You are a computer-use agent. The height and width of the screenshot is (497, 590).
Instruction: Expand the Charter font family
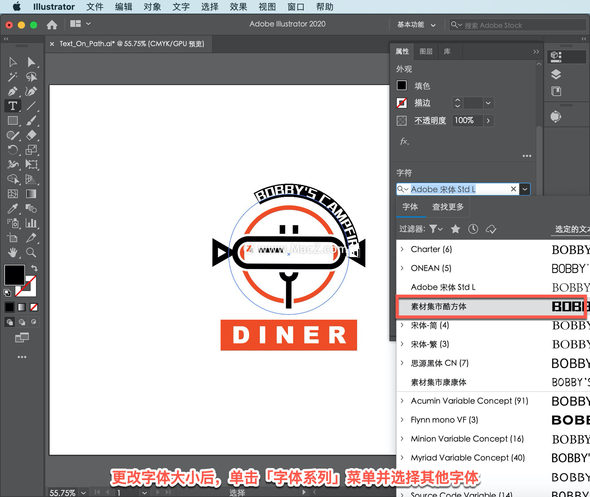402,249
